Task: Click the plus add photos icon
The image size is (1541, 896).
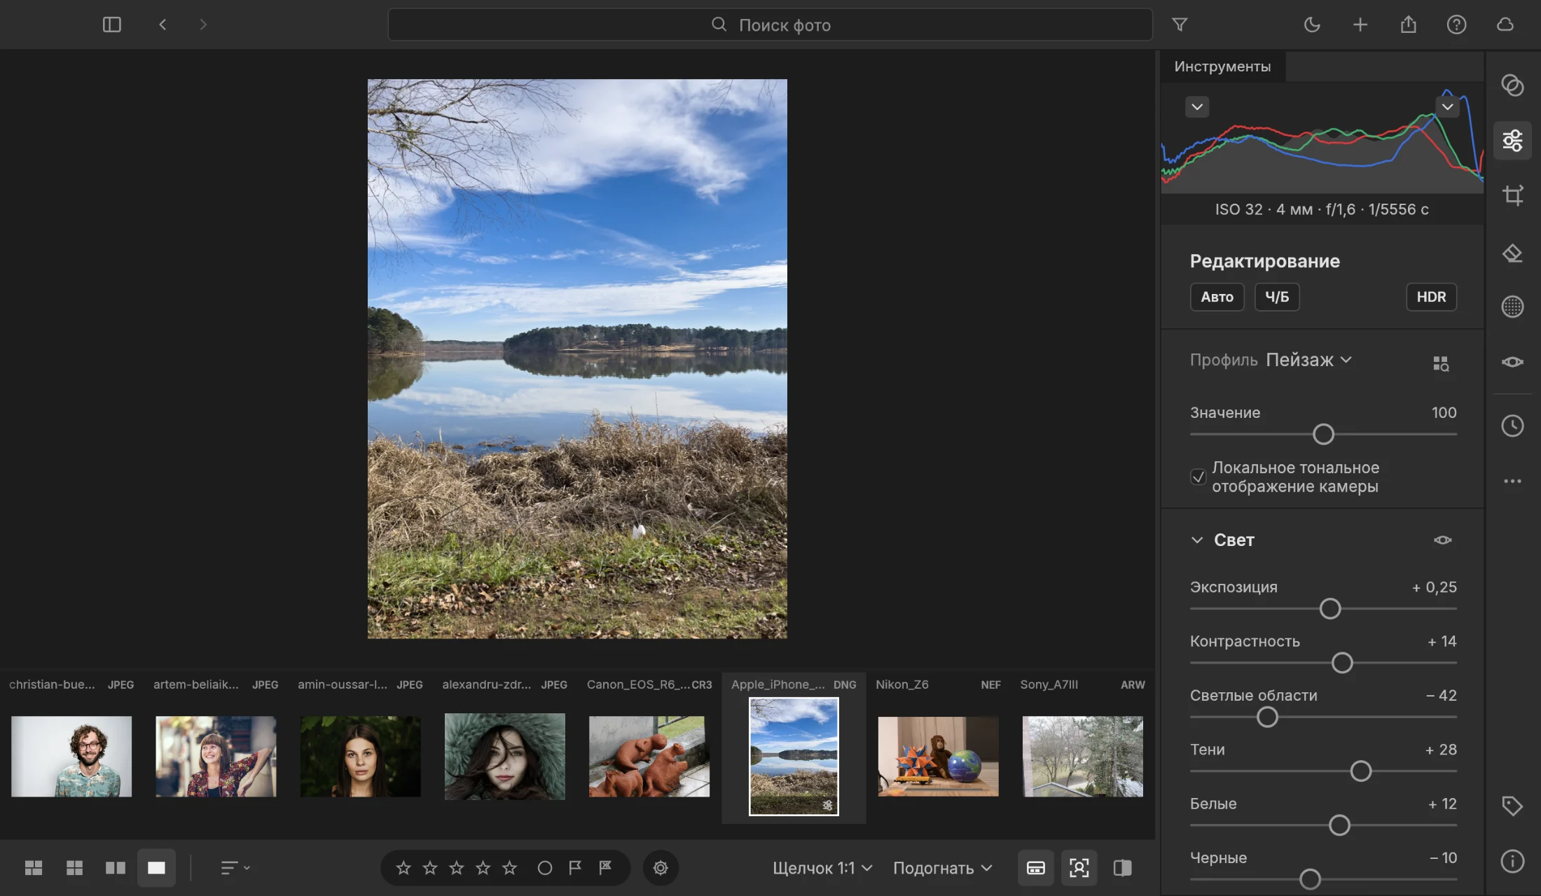Action: pos(1360,24)
